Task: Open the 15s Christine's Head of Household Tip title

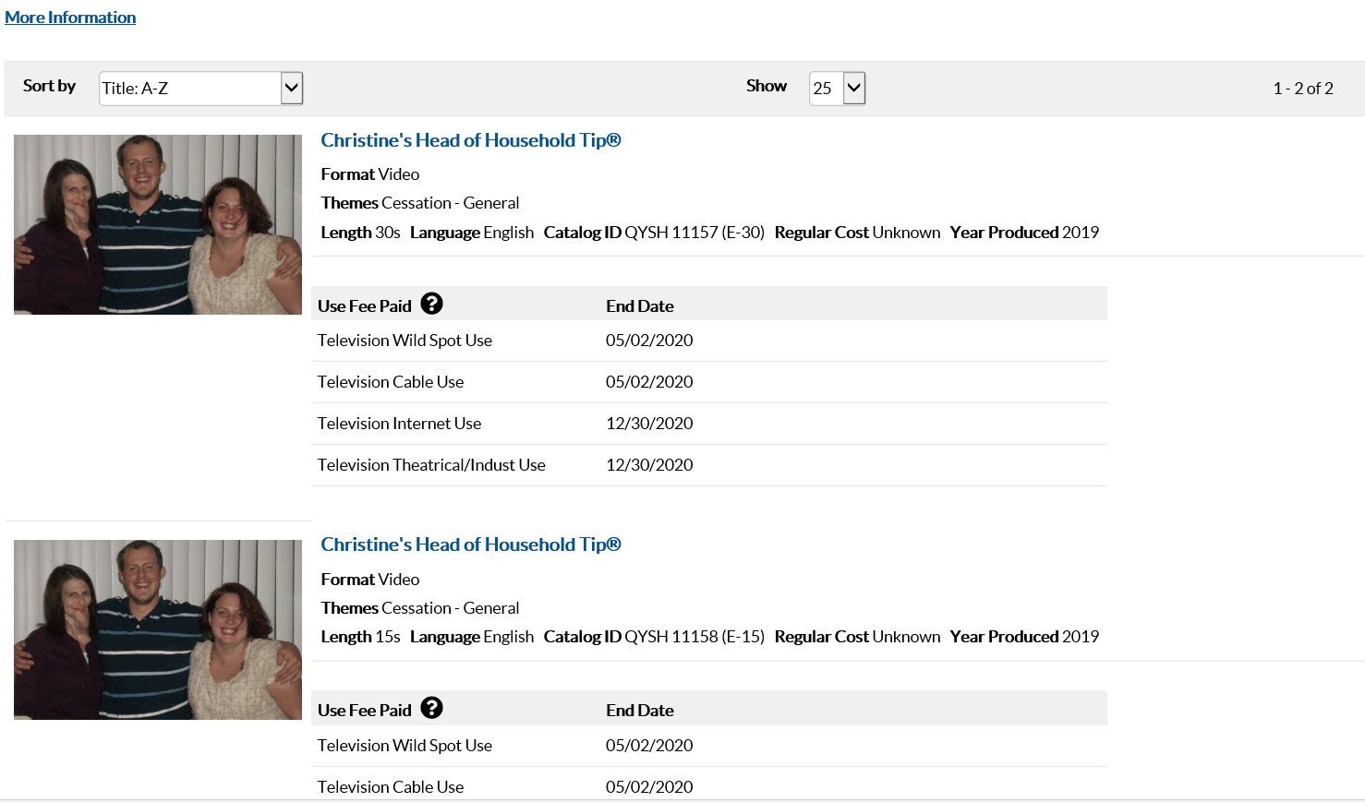Action: pyautogui.click(x=470, y=545)
